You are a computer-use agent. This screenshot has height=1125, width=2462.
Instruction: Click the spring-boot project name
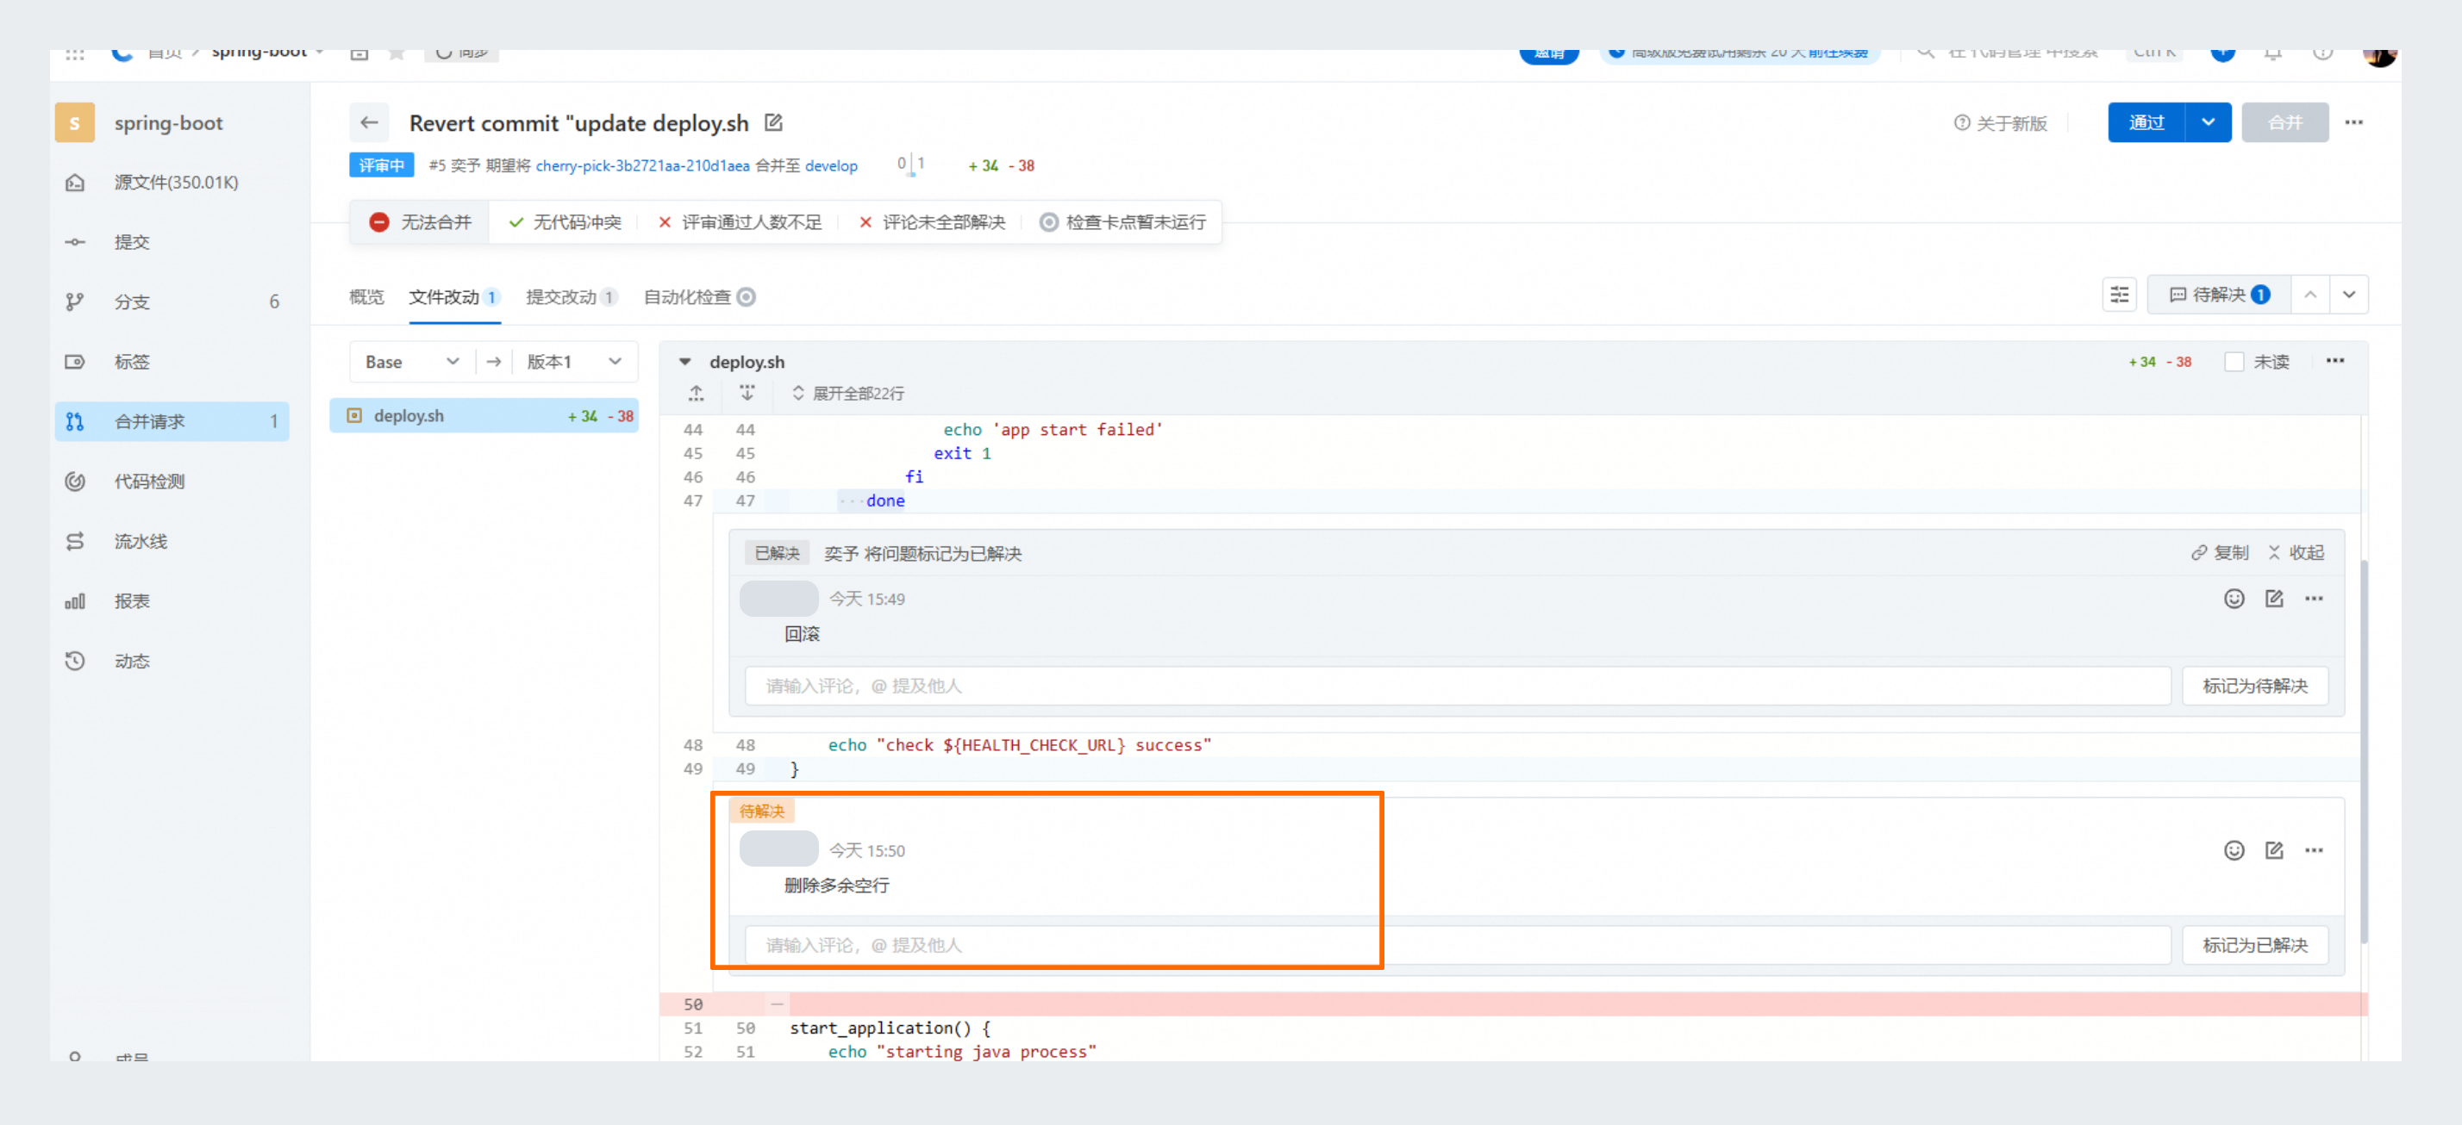pyautogui.click(x=168, y=122)
